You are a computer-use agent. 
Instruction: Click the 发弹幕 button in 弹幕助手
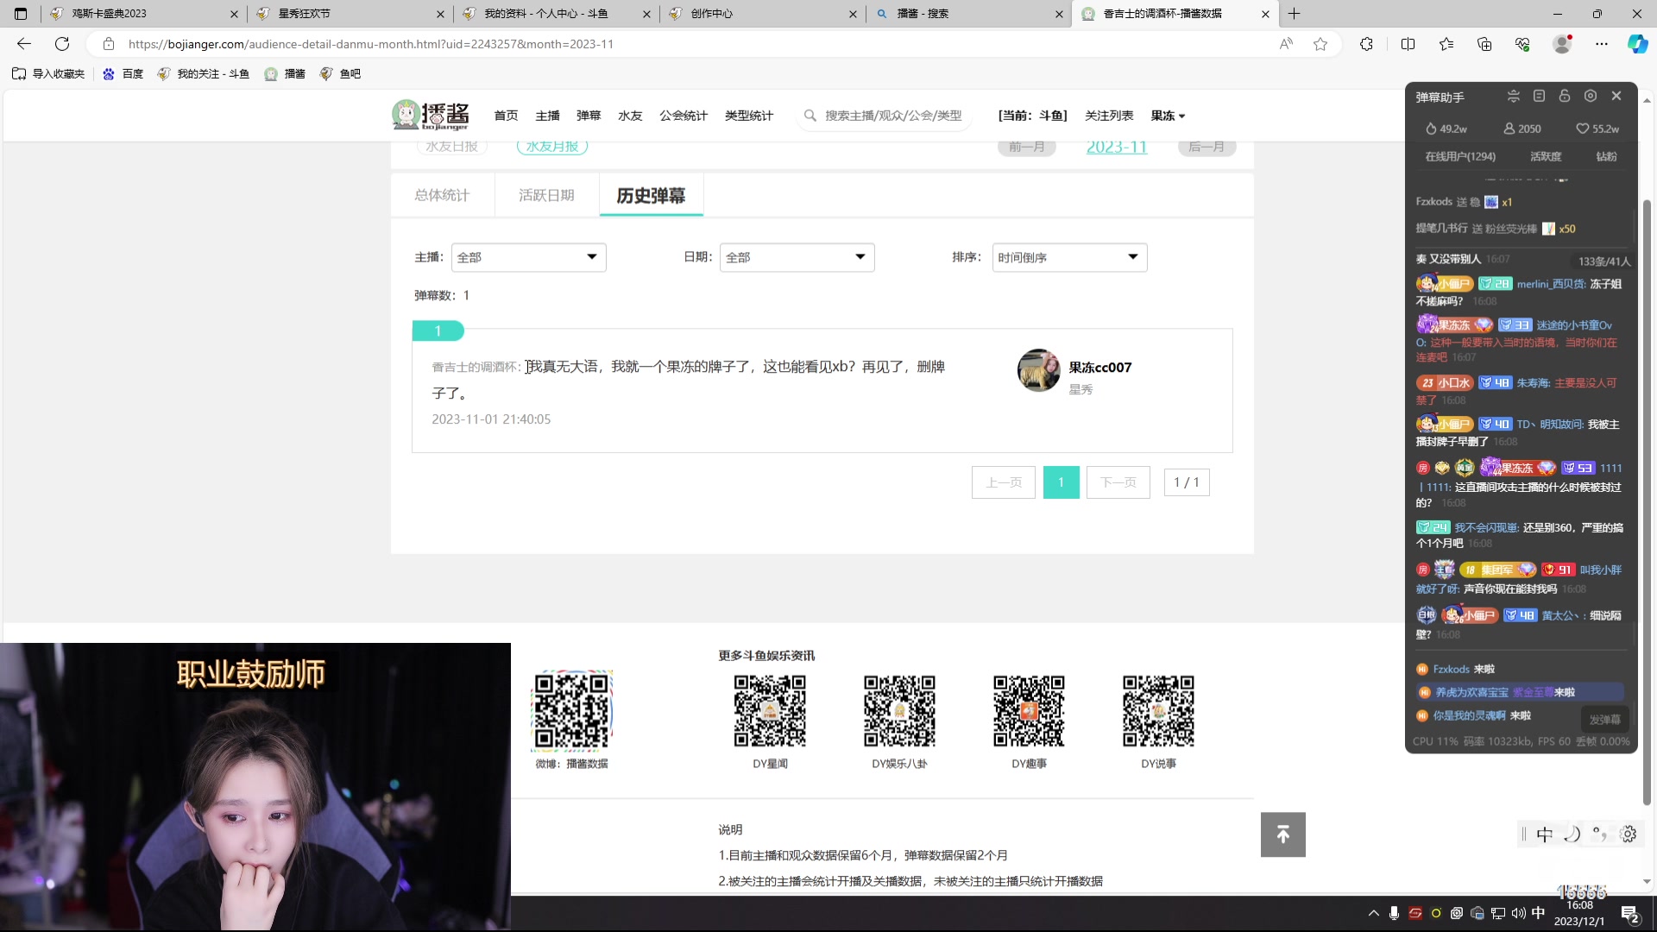click(1604, 719)
